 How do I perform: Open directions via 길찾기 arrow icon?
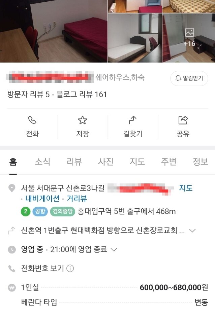pyautogui.click(x=132, y=120)
